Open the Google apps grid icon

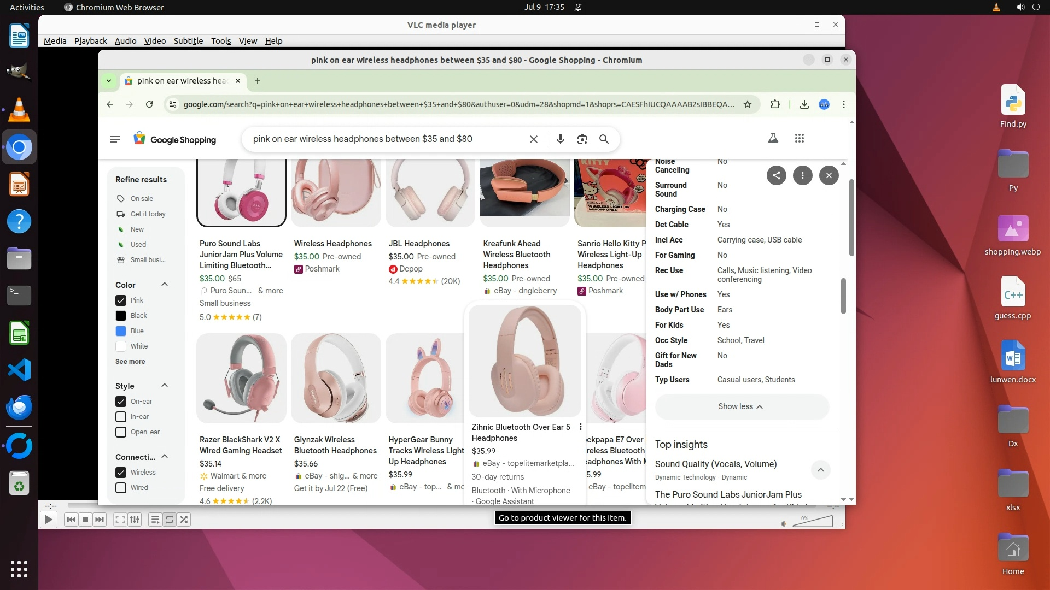click(799, 139)
